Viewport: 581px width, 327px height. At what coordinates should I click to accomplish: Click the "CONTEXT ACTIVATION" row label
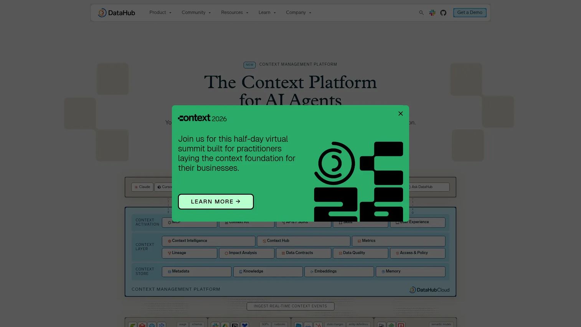(x=147, y=222)
